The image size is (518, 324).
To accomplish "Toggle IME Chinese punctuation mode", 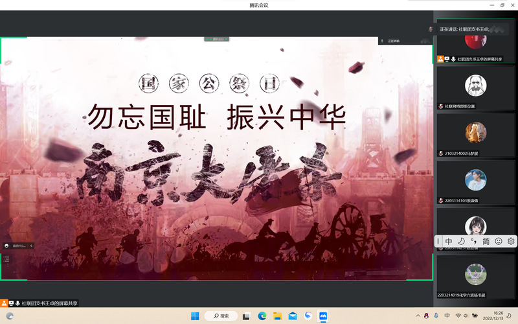I will tap(473, 241).
